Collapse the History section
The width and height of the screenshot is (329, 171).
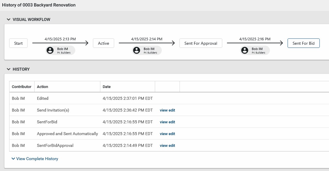point(9,69)
